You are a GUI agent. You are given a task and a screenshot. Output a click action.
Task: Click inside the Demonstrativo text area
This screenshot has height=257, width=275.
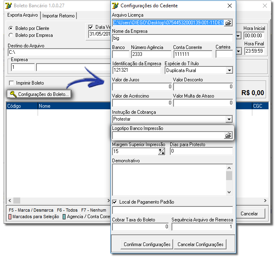[x=169, y=180]
